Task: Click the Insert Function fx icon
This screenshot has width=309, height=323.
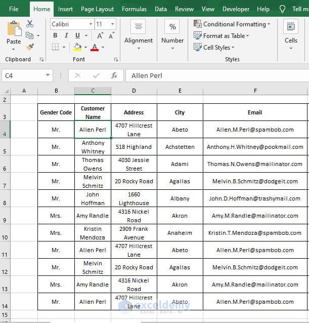Action: tap(114, 75)
